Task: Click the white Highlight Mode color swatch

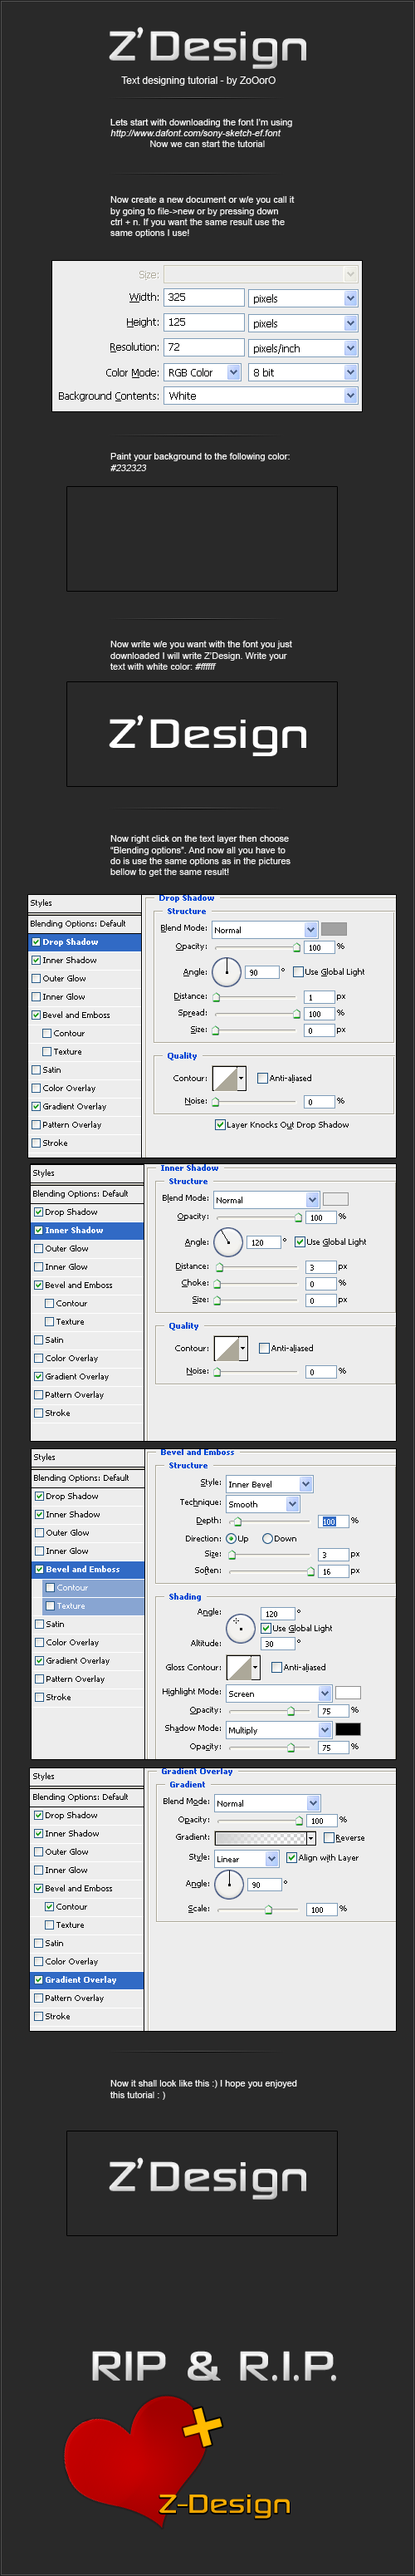Action: [x=348, y=1693]
